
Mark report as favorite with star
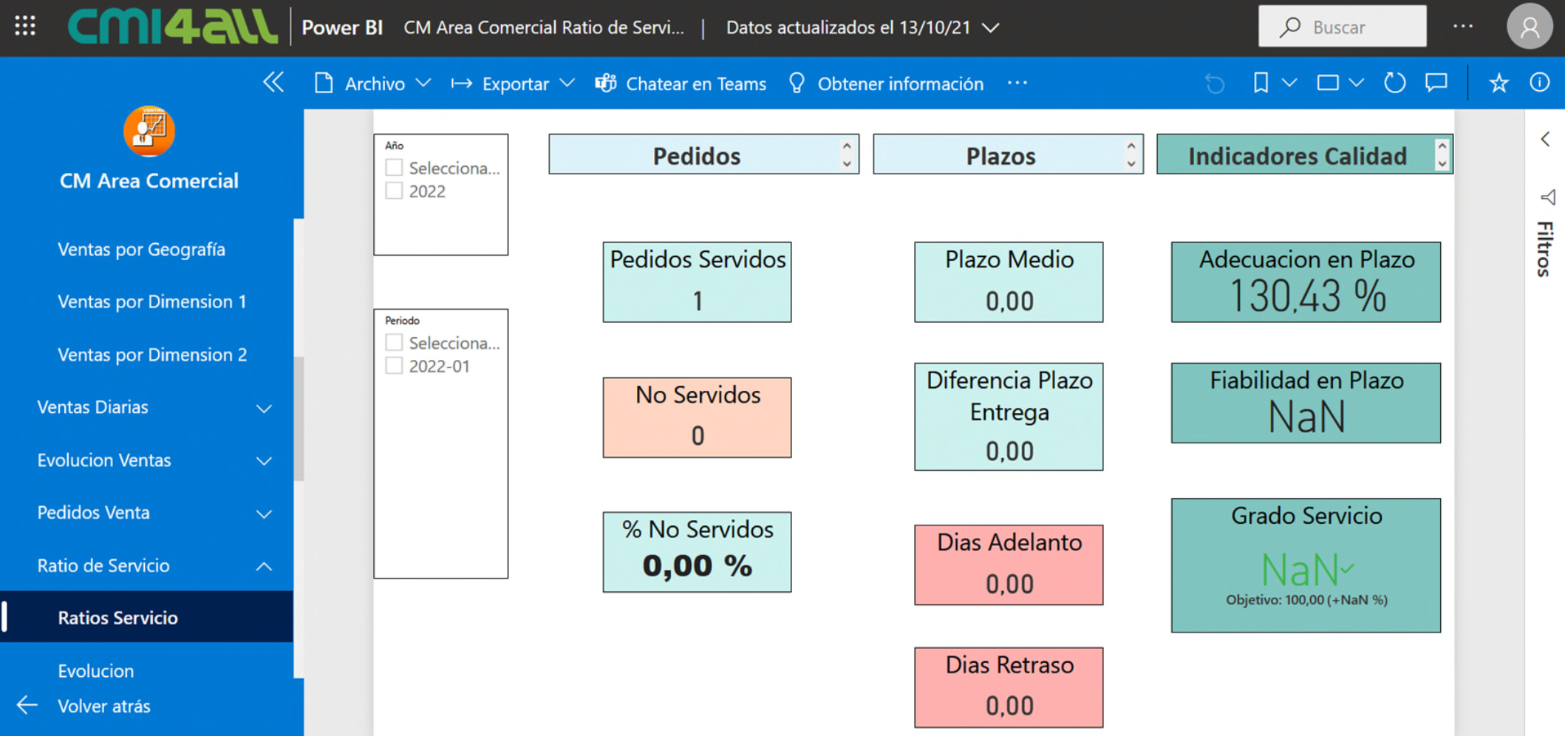tap(1498, 83)
